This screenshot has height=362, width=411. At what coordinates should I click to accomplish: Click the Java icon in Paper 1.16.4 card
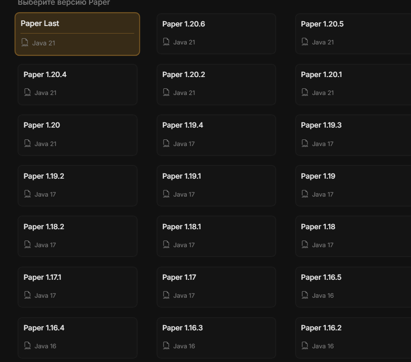(x=27, y=345)
